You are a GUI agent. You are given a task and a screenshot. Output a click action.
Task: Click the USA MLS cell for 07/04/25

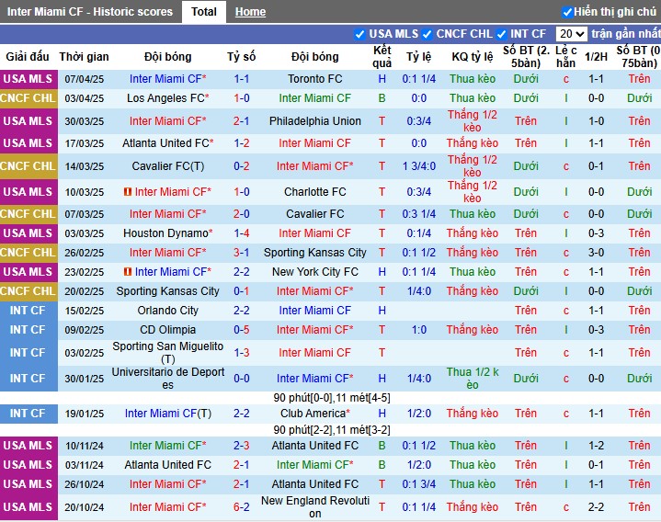[28, 79]
